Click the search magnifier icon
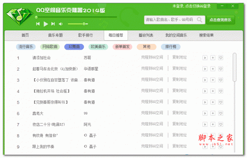The width and height of the screenshot is (247, 158). tap(199, 20)
